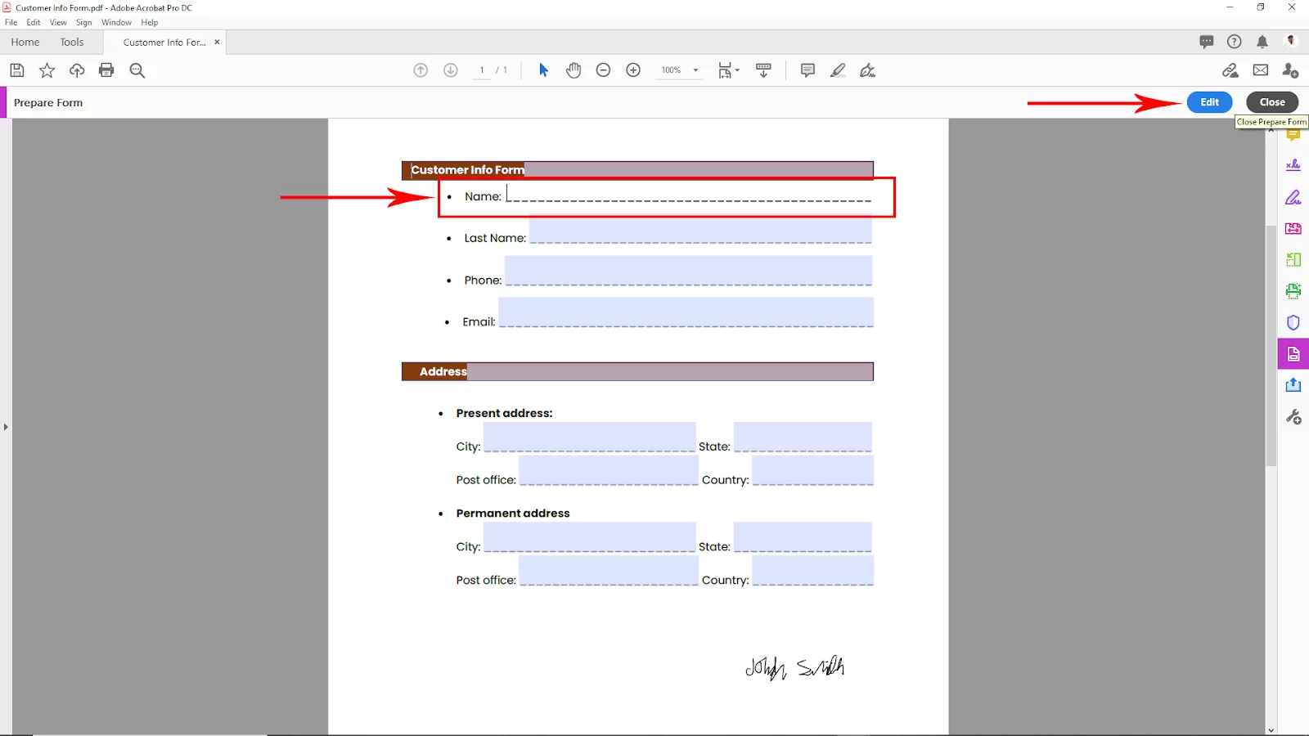Click the share with others person icon
1309x736 pixels.
point(1291,70)
